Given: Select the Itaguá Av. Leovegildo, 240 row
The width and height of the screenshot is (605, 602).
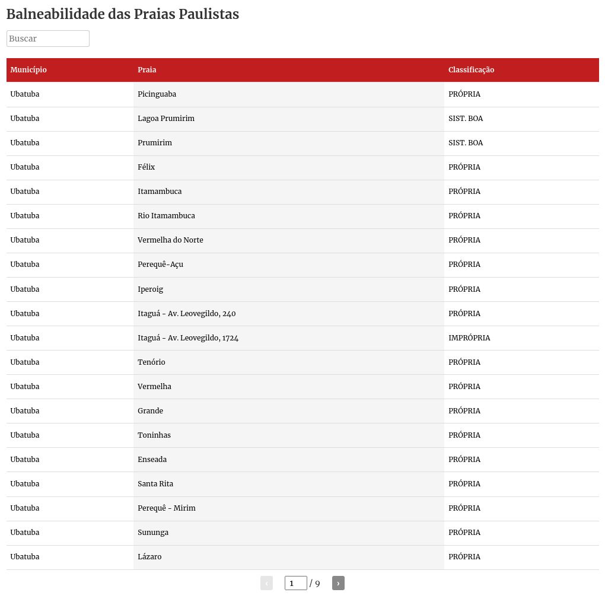Looking at the screenshot, I should [x=302, y=314].
